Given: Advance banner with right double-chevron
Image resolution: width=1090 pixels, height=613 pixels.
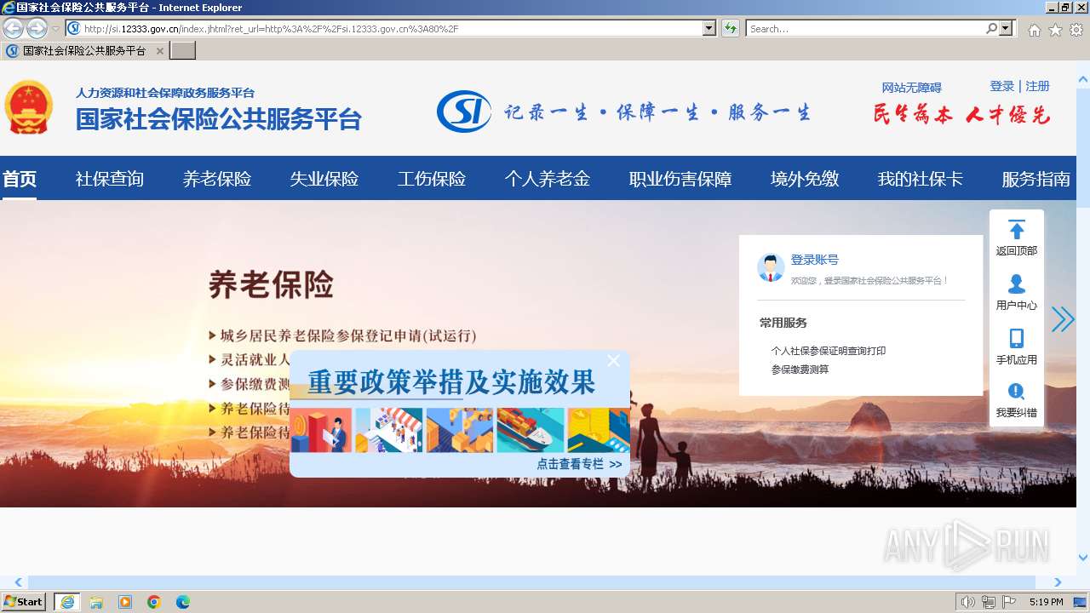Looking at the screenshot, I should pos(1063,319).
